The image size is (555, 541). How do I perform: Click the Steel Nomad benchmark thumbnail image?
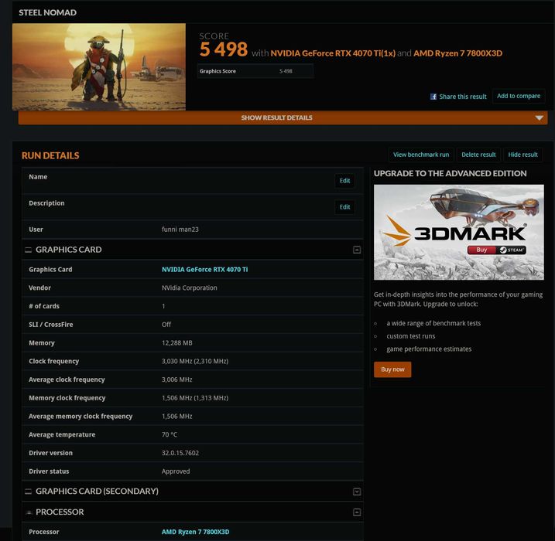click(x=99, y=66)
